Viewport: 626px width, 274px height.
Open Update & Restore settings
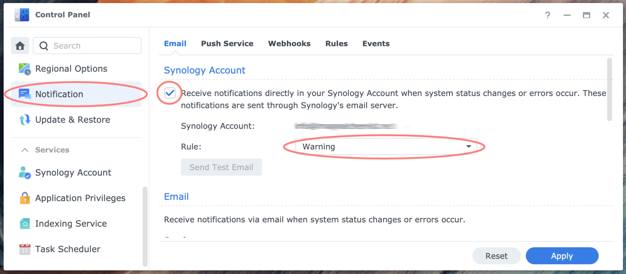click(x=72, y=119)
